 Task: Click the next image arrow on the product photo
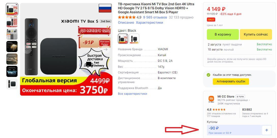[105, 50]
